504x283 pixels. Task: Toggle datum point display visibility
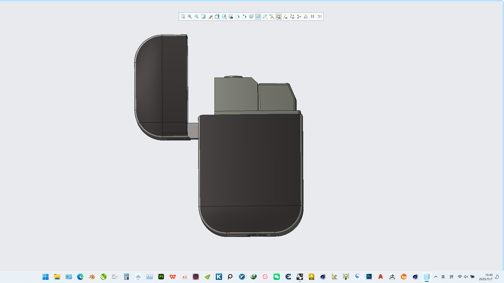(x=292, y=17)
